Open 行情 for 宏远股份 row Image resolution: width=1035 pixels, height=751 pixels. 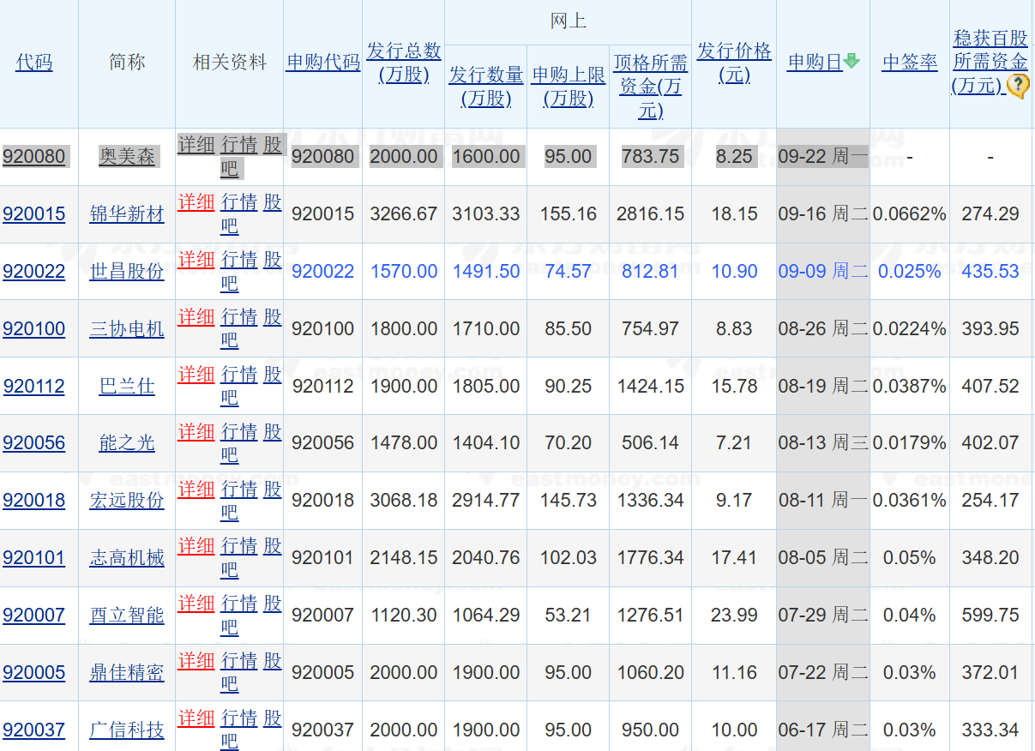(239, 490)
